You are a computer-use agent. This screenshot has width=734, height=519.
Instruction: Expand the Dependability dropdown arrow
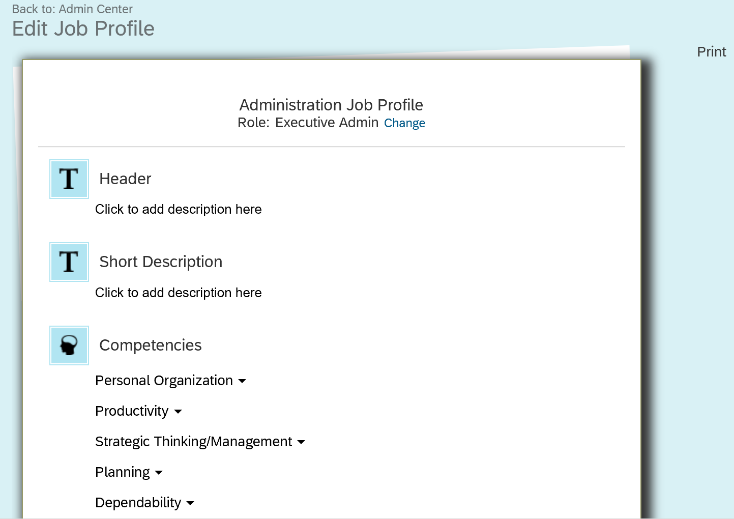[x=190, y=503]
